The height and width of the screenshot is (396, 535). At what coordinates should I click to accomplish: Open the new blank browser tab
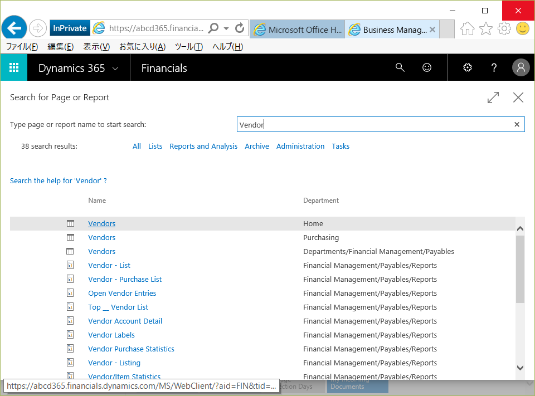[446, 30]
